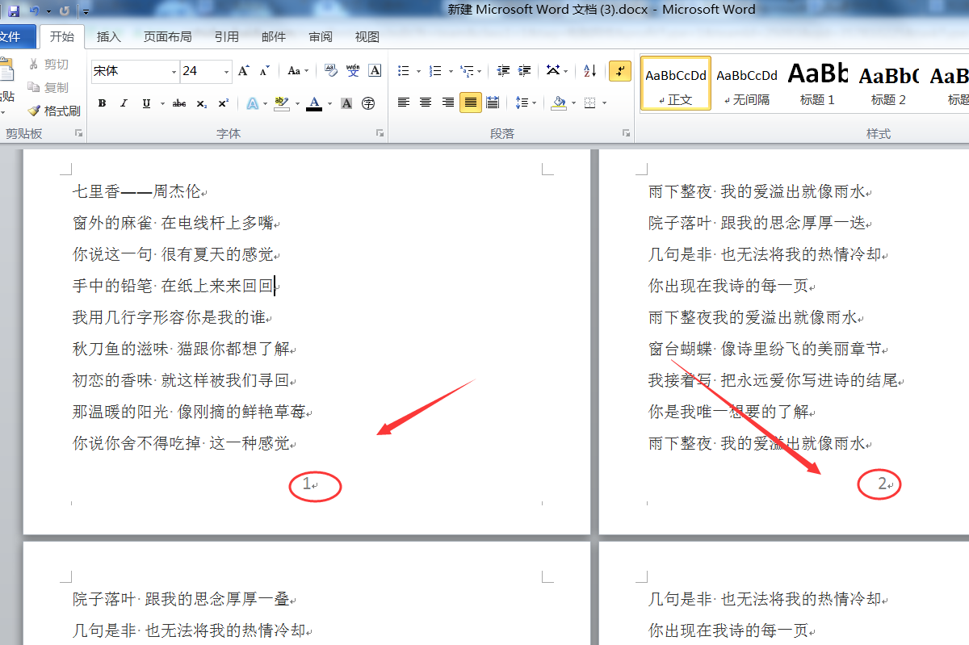
Task: Click the borders icon
Action: [x=589, y=103]
